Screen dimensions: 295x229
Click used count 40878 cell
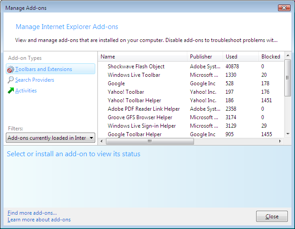[232, 67]
